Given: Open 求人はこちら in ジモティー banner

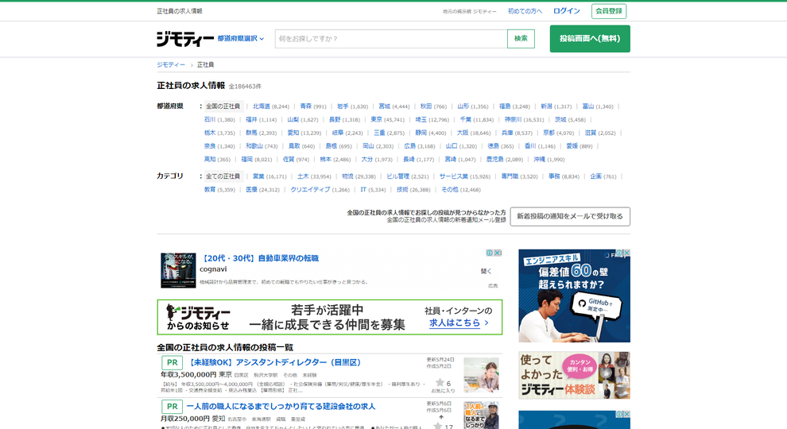Looking at the screenshot, I should [x=458, y=323].
